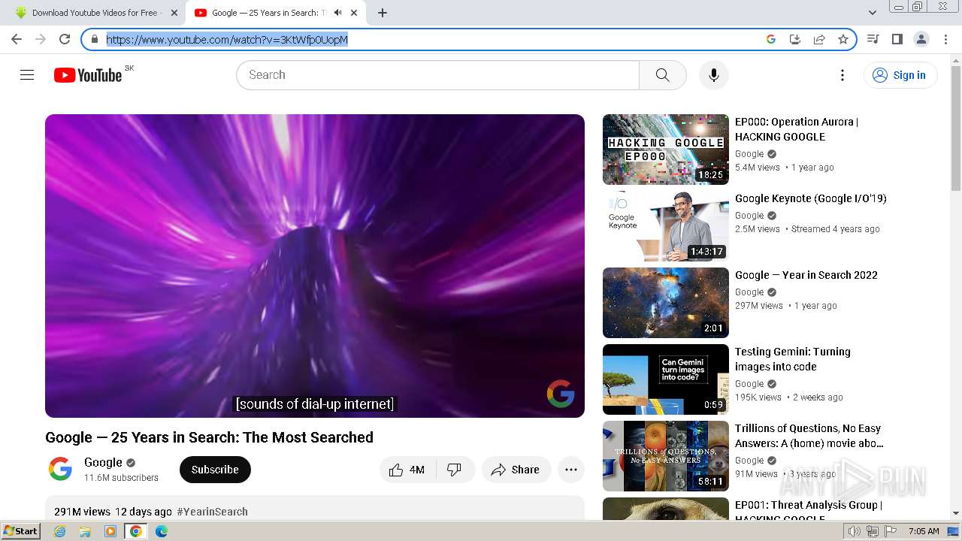Open Trillions of Questions, No Easy Answers title
Screen dimensions: 962x541
(809, 436)
